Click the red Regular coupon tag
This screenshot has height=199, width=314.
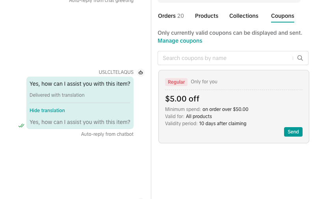pos(176,82)
